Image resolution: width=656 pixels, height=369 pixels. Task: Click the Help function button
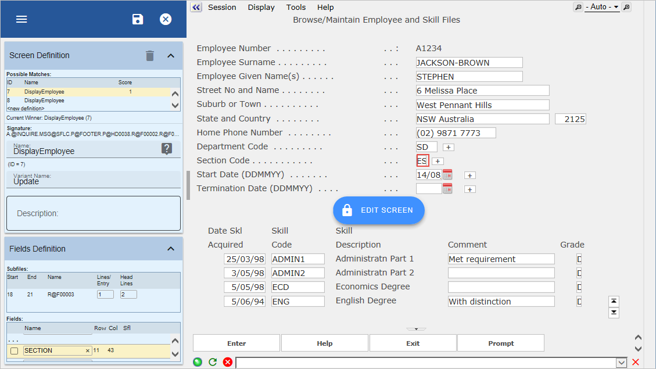tap(325, 343)
